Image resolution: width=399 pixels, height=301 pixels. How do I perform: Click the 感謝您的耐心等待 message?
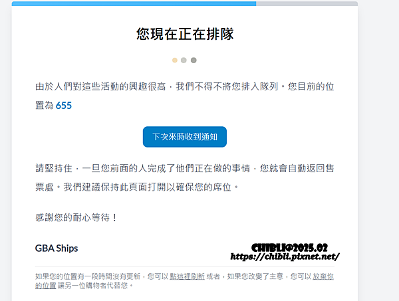point(76,218)
